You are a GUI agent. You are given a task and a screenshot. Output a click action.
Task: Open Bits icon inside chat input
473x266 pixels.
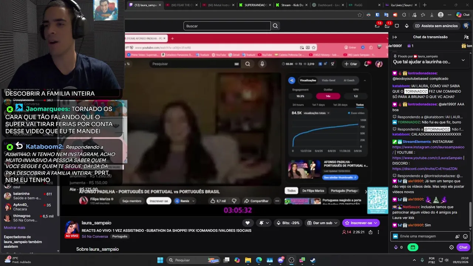pyautogui.click(x=457, y=236)
